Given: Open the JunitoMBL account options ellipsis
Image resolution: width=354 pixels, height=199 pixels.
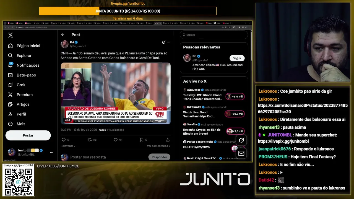Looking at the screenshot, I should [x=51, y=152].
